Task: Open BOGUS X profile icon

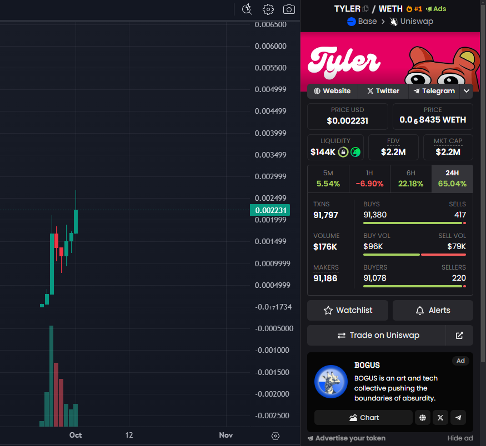Action: pyautogui.click(x=440, y=418)
